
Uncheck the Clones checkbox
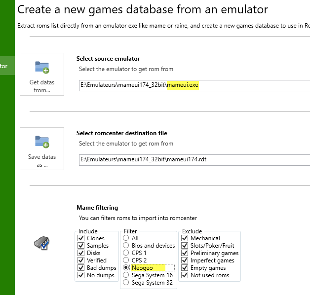click(81, 238)
